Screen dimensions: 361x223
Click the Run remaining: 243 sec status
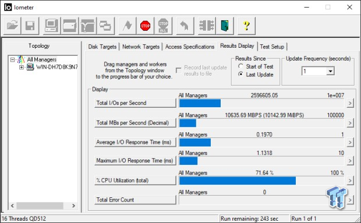tap(249, 218)
